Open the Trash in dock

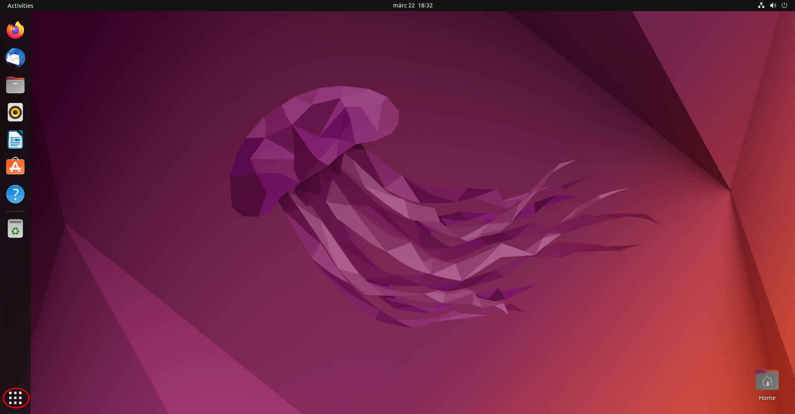(15, 229)
